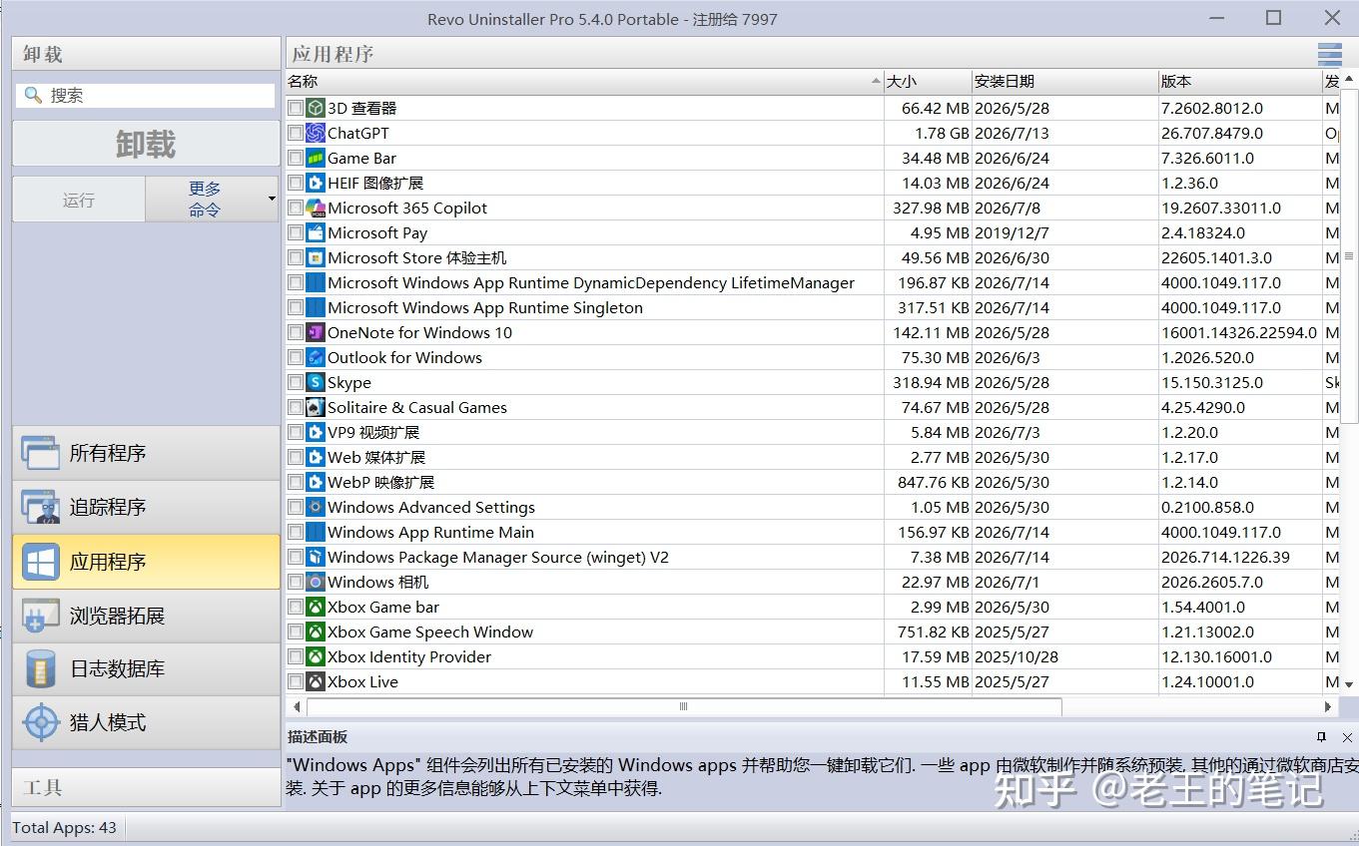Check the Xbox Live checkbox
The width and height of the screenshot is (1359, 846).
[x=296, y=681]
